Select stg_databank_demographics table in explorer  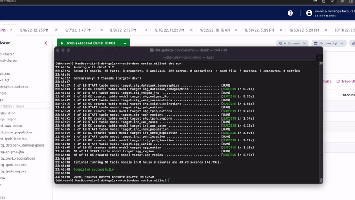coord(22,145)
